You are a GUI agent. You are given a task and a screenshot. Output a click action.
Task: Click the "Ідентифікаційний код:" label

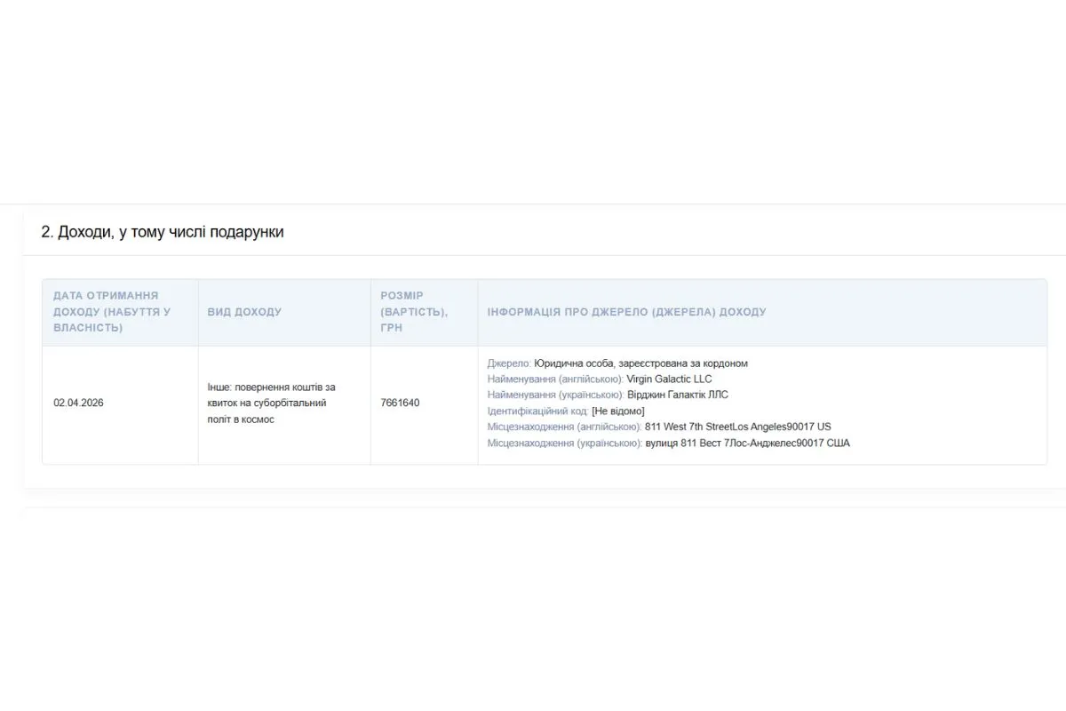click(x=537, y=411)
